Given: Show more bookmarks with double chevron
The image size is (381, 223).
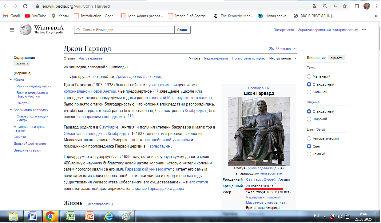Looking at the screenshot, I should pos(376,16).
